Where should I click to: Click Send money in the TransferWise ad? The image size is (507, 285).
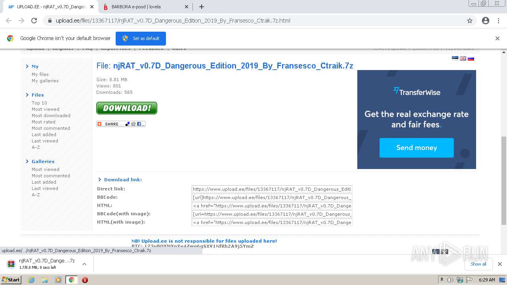click(417, 148)
